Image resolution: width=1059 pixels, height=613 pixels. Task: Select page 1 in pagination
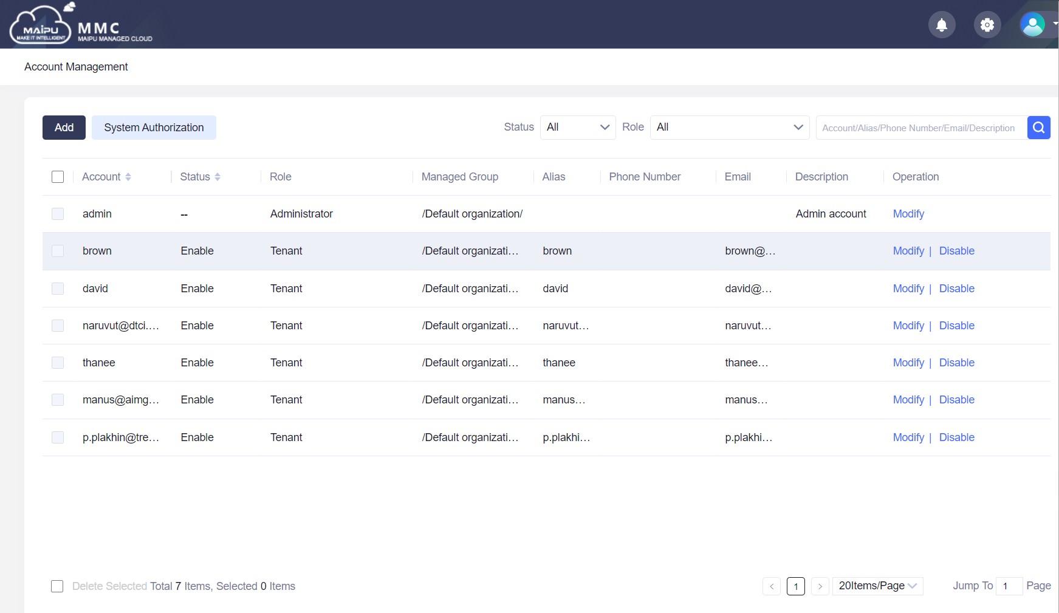(x=796, y=586)
